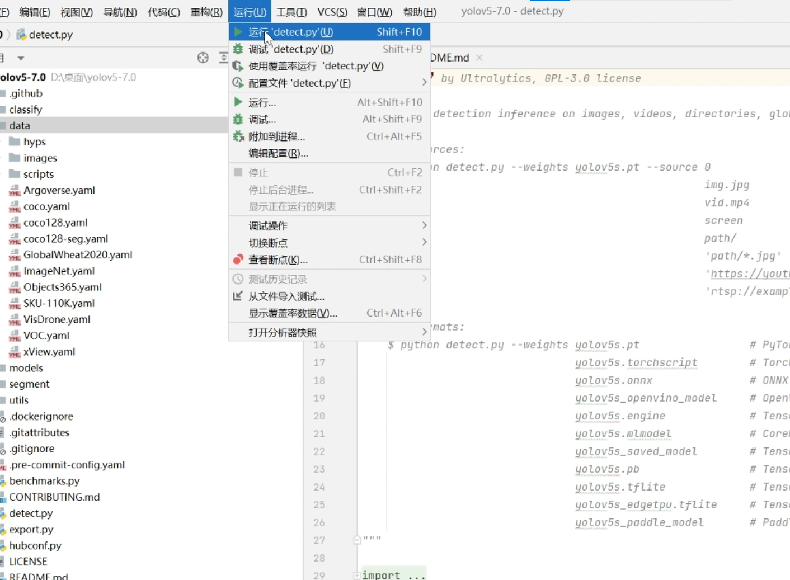The height and width of the screenshot is (580, 790).
Task: Select Import Tests from File entry
Action: (x=330, y=296)
